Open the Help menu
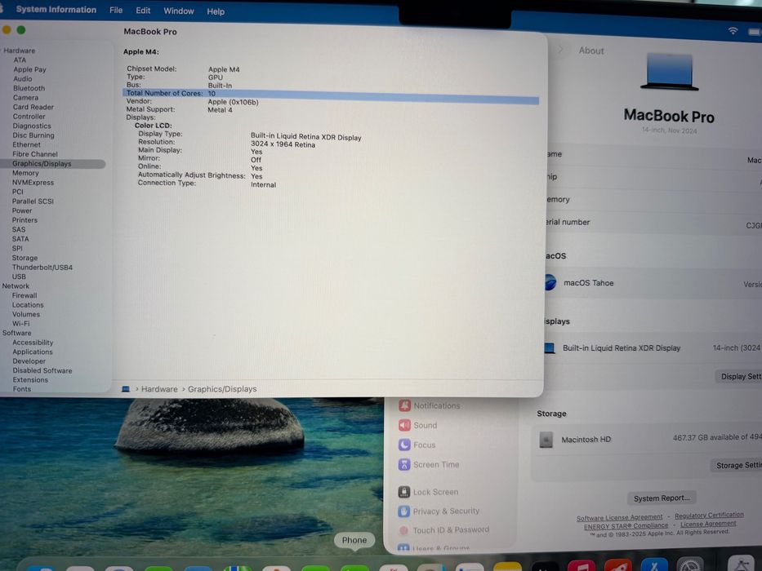Screen dimensions: 762x571 pos(216,11)
